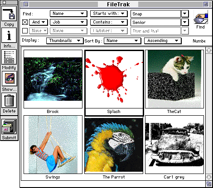Click the Brook caption text

coord(53,112)
